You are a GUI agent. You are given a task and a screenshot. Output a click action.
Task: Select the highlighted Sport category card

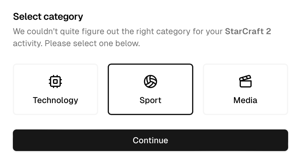150,89
